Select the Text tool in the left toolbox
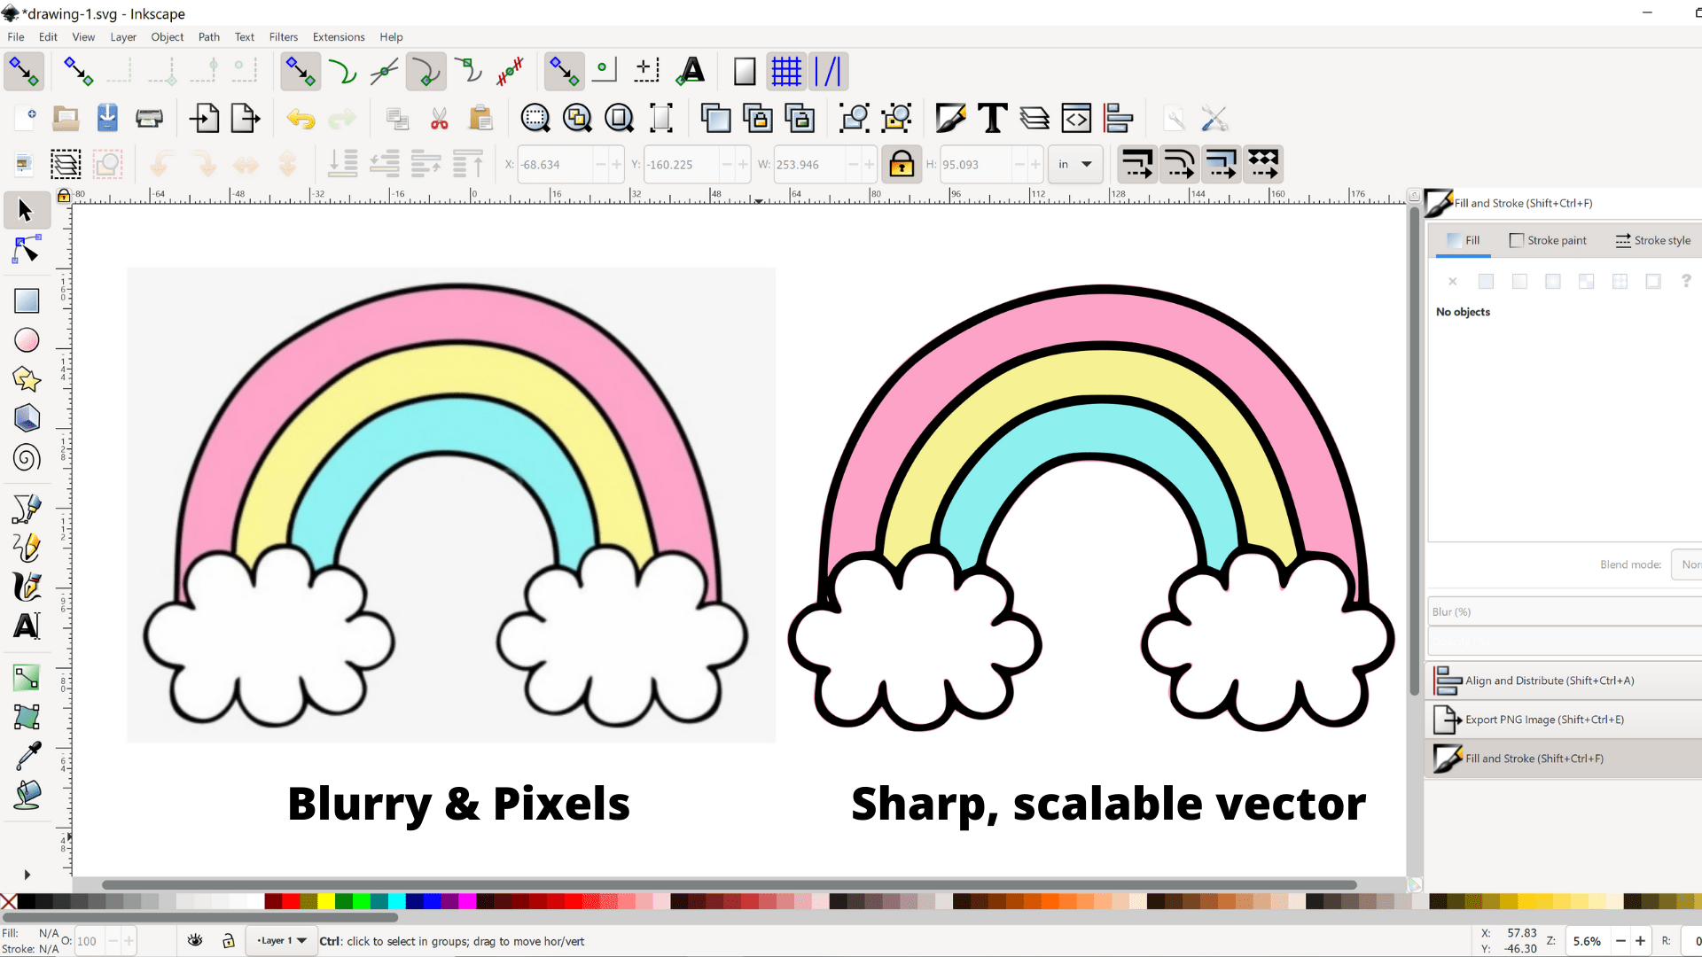The image size is (1702, 957). click(x=27, y=626)
